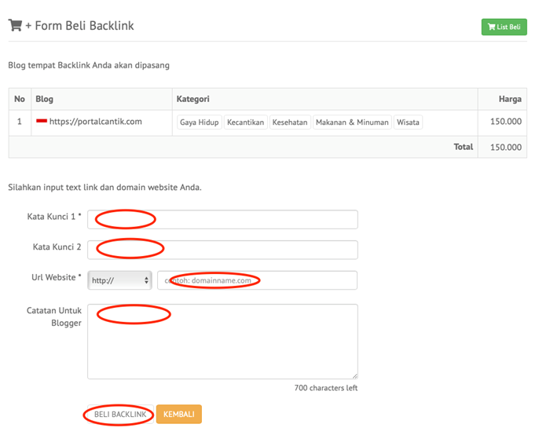Click the Harga column header

pyautogui.click(x=510, y=100)
